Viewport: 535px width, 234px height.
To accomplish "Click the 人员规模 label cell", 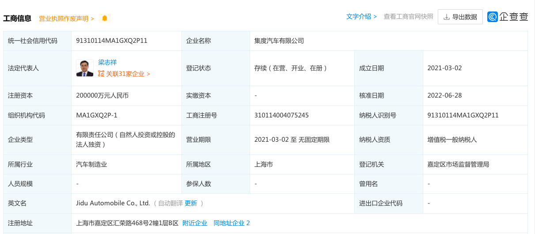I will point(37,184).
